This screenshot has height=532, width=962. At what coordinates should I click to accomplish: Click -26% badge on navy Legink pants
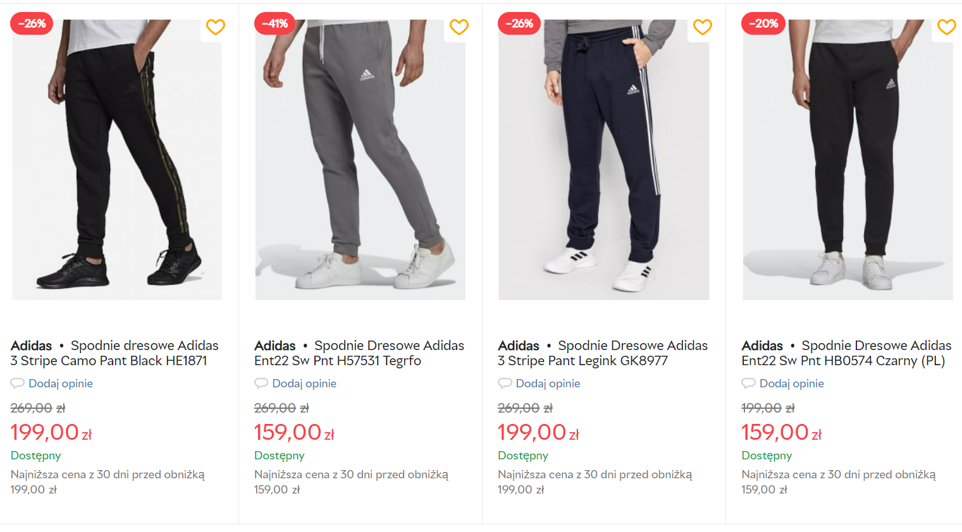pos(519,23)
